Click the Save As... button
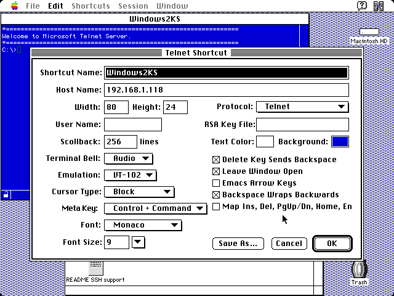The image size is (394, 296). pyautogui.click(x=238, y=244)
